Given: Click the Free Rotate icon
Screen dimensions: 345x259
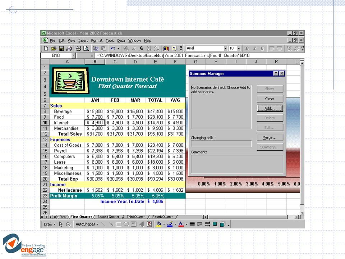Looking at the screenshot, I should pyautogui.click(x=68, y=224).
